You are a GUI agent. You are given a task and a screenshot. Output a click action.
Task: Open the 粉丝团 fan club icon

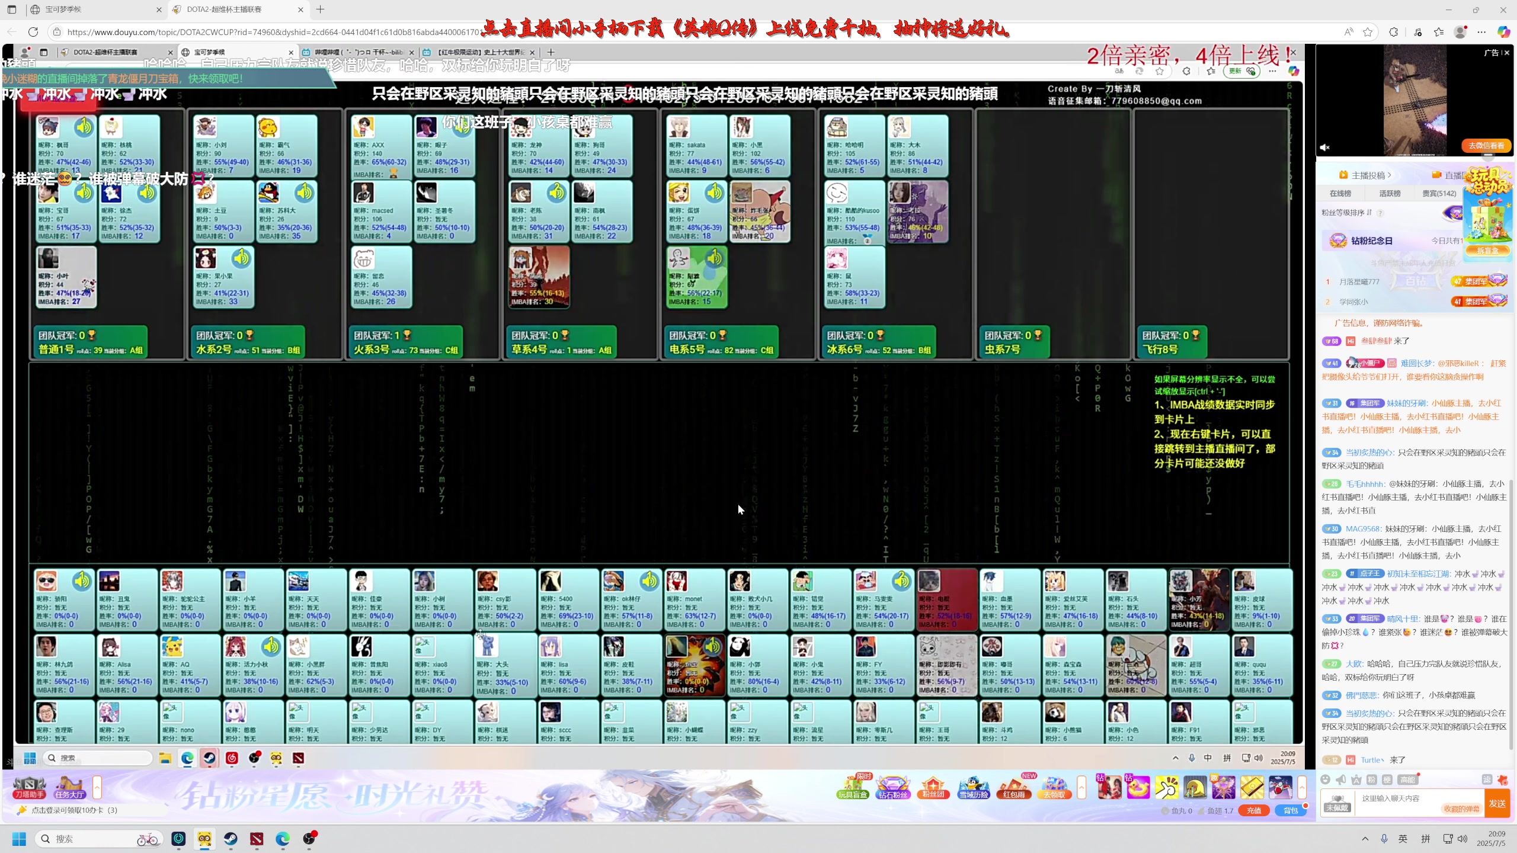[933, 788]
